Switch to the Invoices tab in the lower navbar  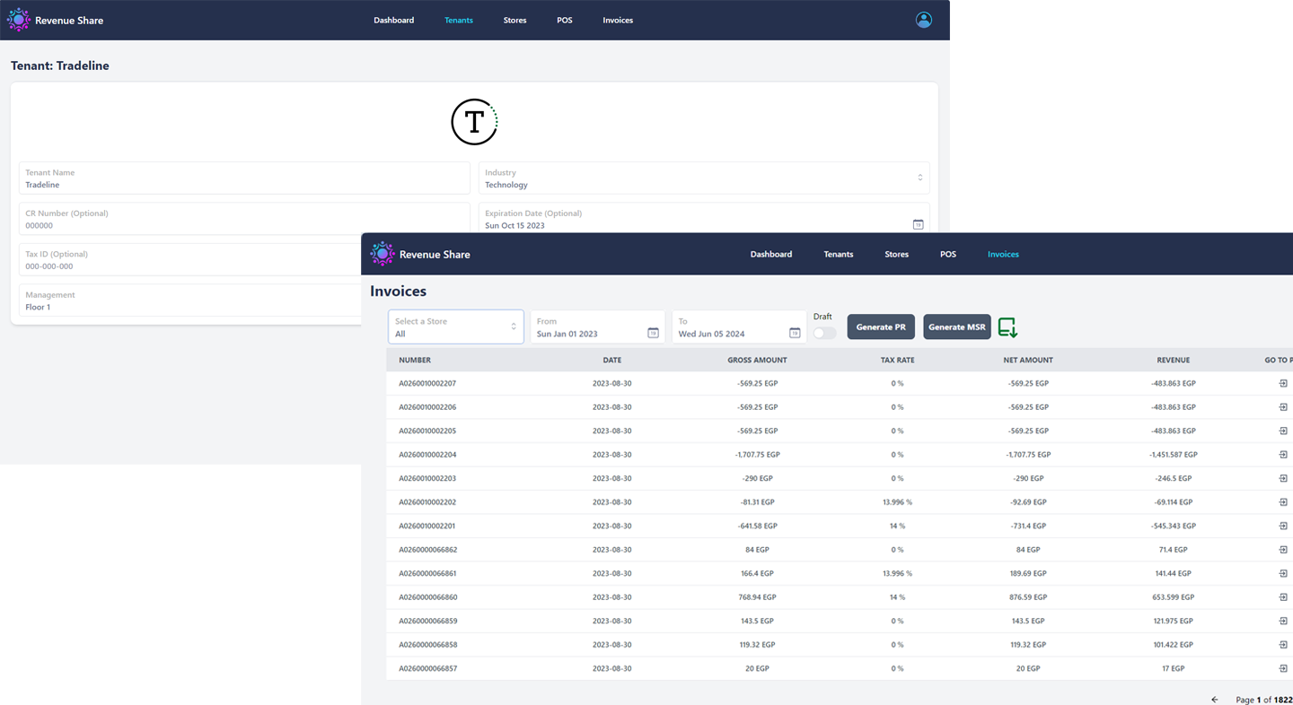coord(1003,254)
